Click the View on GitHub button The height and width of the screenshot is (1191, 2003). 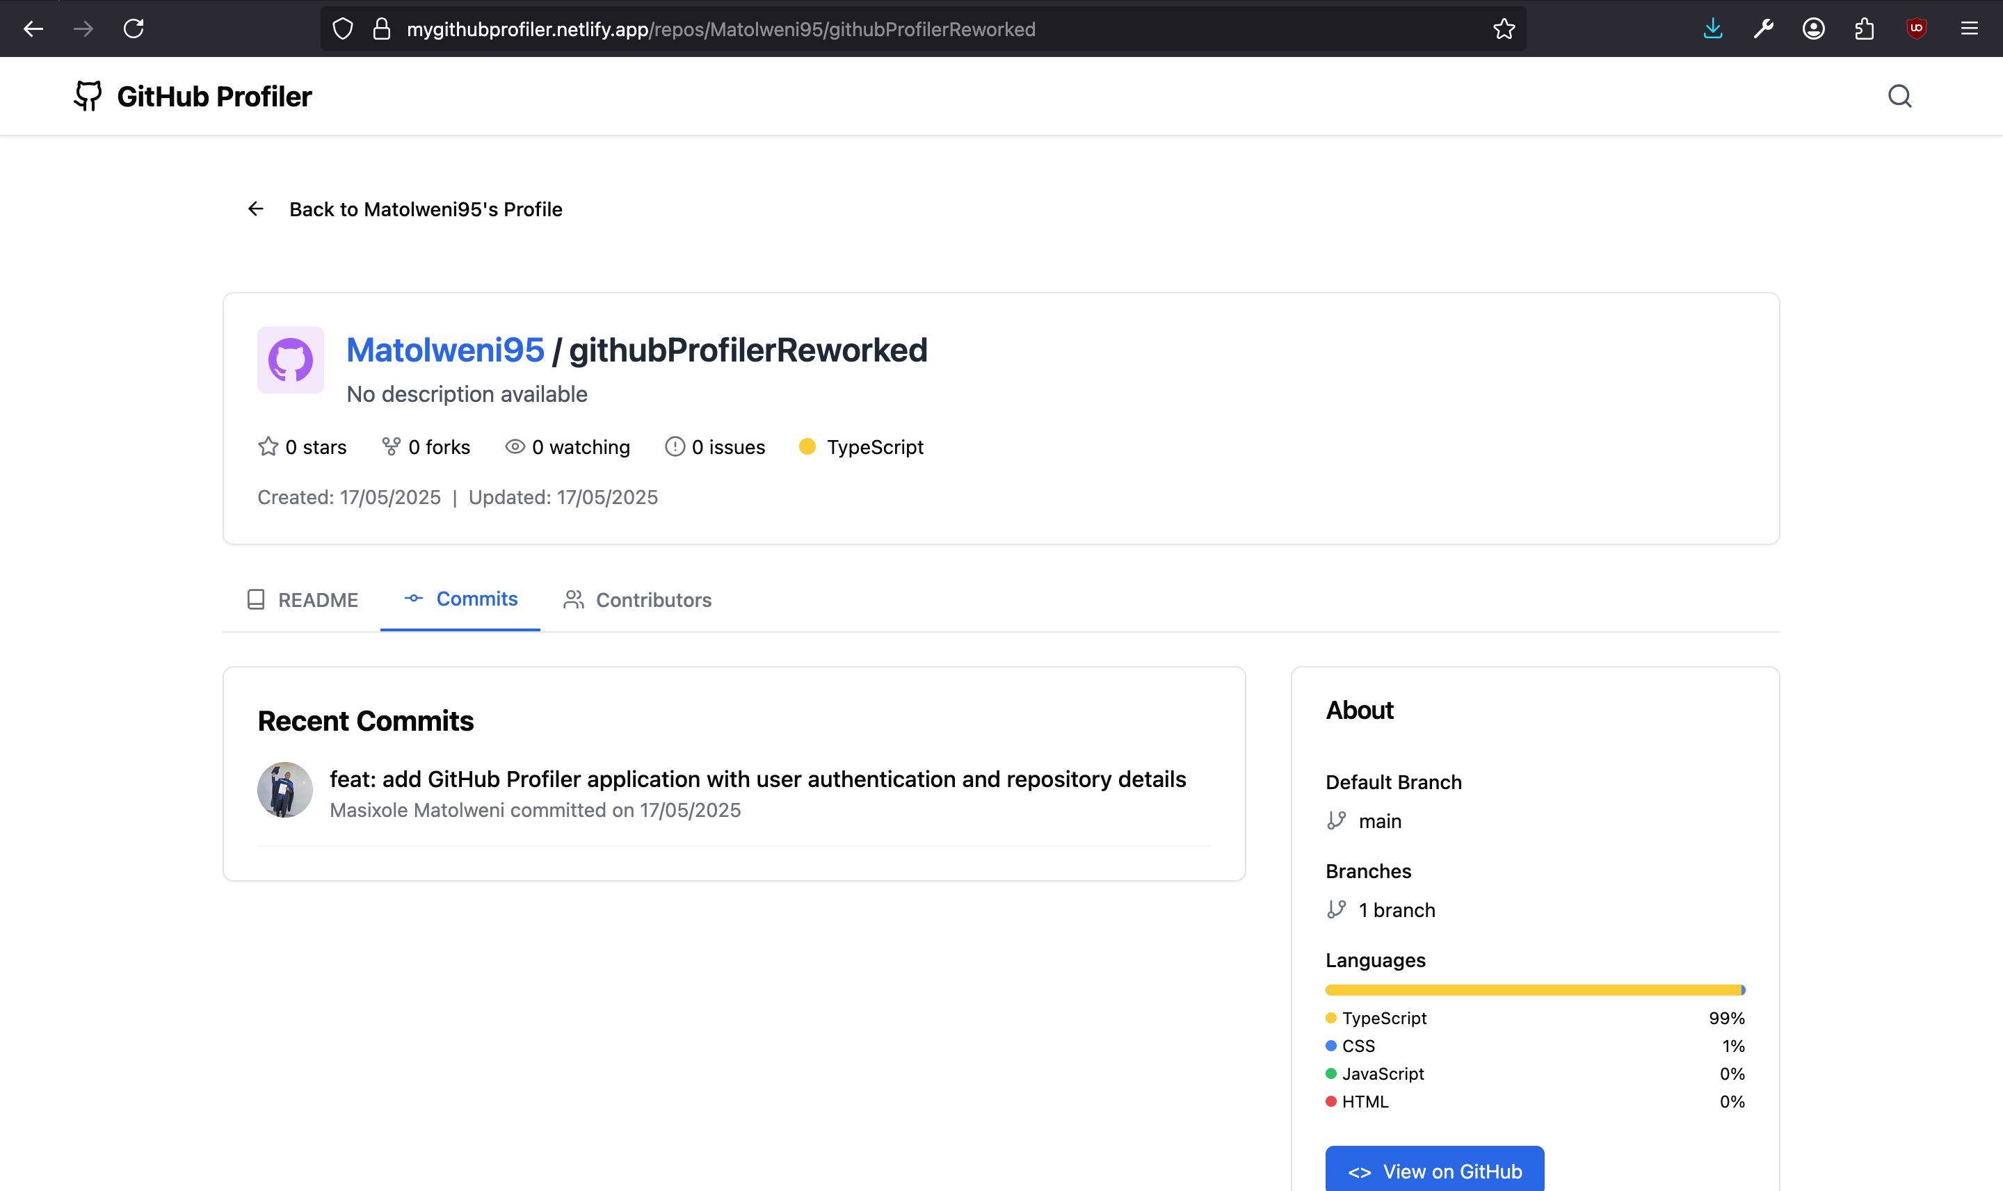1435,1170
